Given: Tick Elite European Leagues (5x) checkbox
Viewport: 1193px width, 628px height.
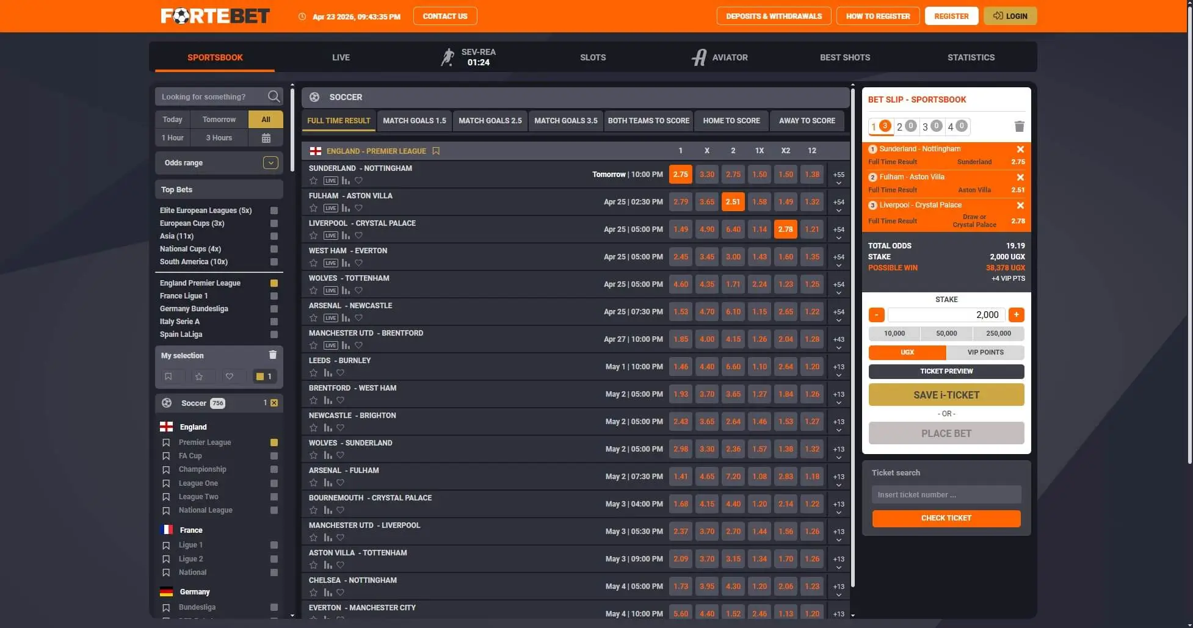Looking at the screenshot, I should click(x=274, y=211).
